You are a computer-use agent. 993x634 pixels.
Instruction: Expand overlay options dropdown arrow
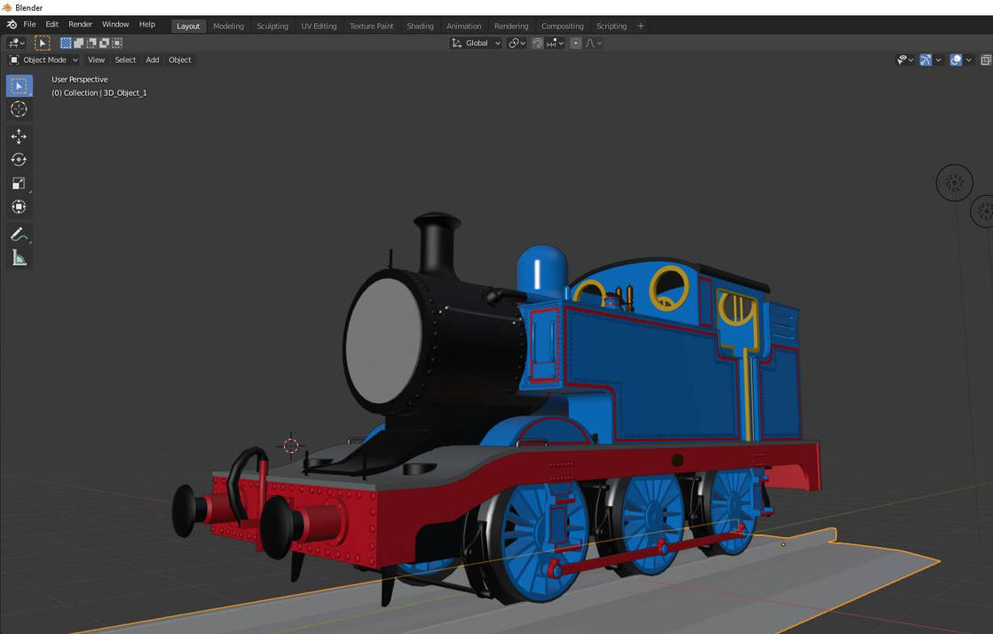[x=969, y=60]
